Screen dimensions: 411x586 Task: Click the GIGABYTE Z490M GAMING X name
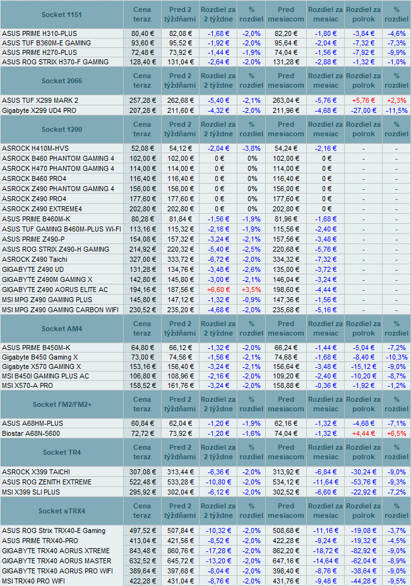coord(47,279)
